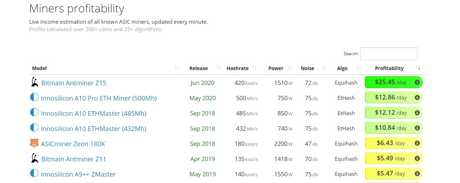This screenshot has height=183, width=460.
Task: Sort table by the Noise header
Action: point(307,68)
